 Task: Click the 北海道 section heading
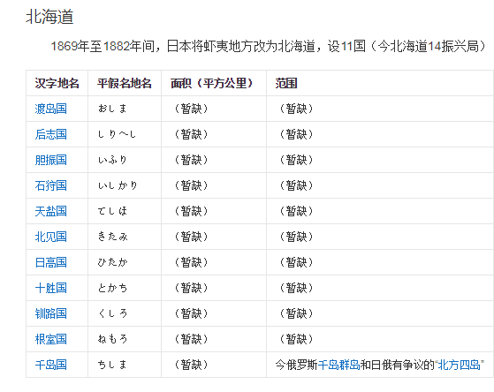pyautogui.click(x=49, y=17)
